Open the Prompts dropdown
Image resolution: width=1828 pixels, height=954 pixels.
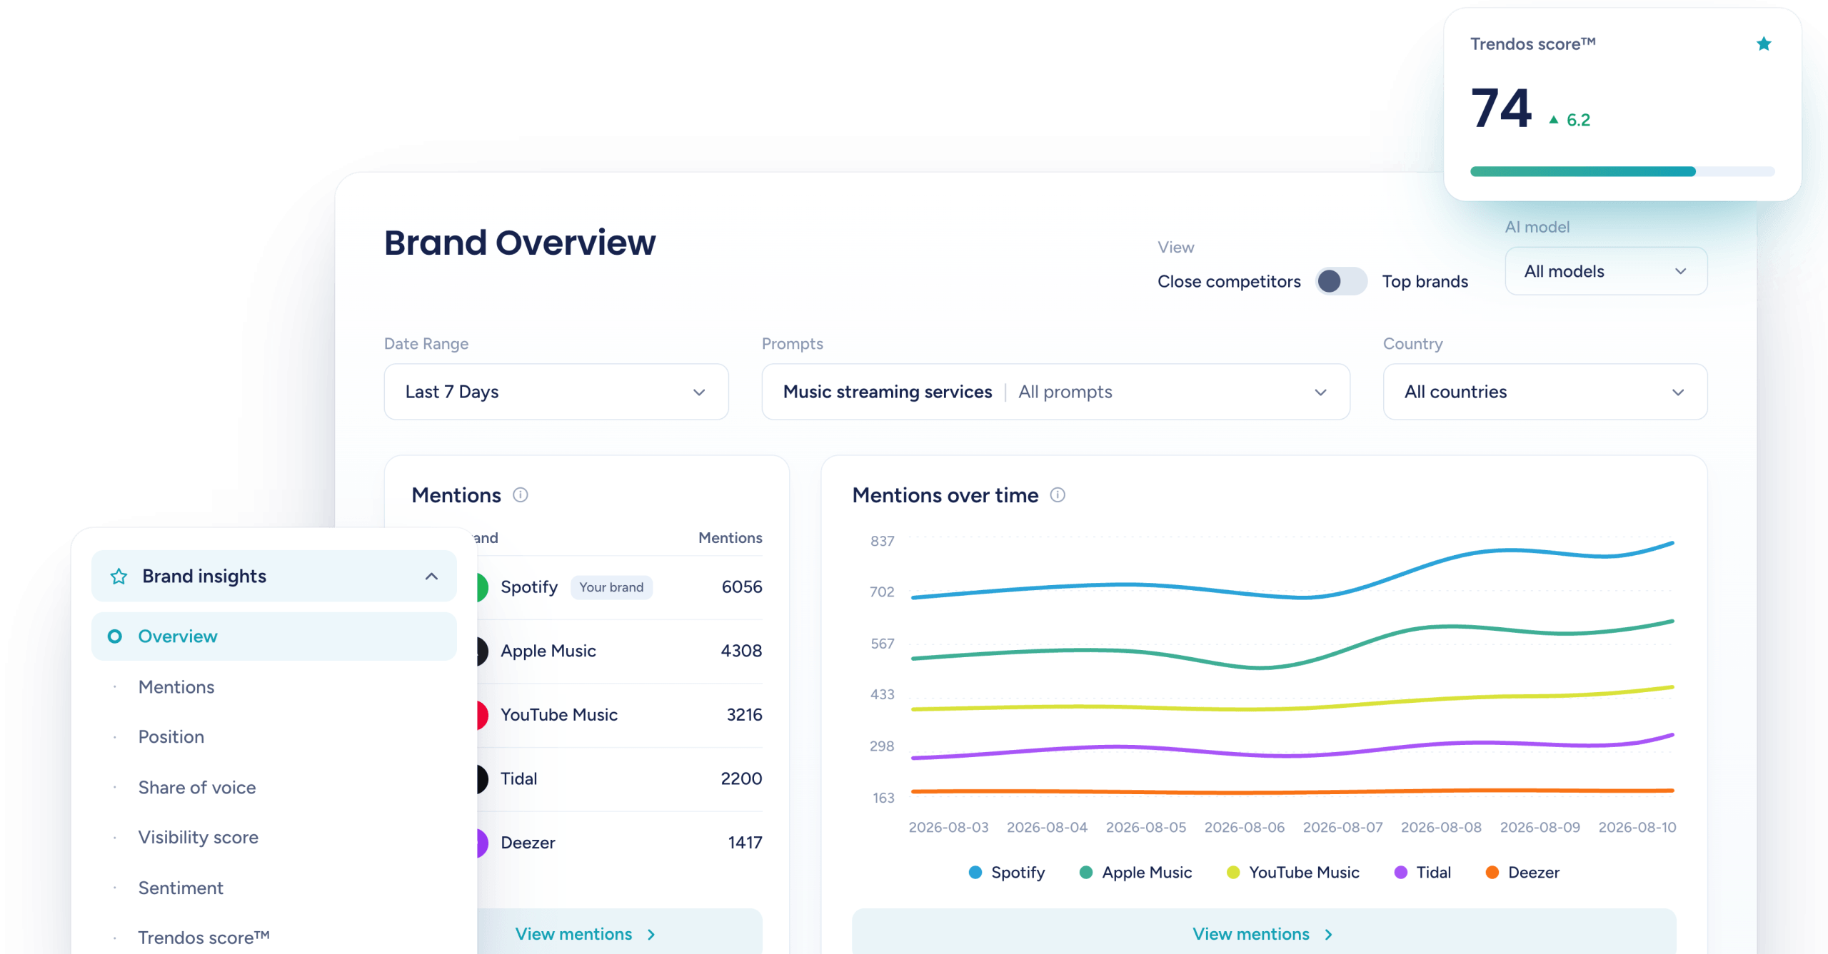tap(1055, 392)
